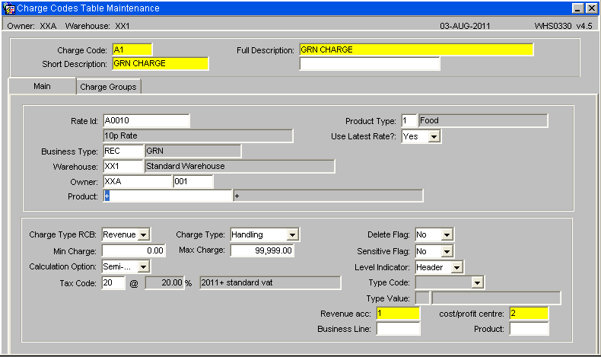The image size is (601, 357).
Task: Click the empty second Full Description line
Action: point(370,64)
